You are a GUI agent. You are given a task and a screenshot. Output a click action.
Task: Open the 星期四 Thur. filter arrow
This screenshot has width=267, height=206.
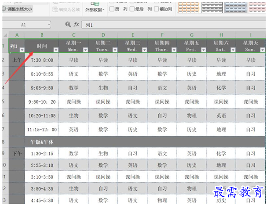[174, 50]
